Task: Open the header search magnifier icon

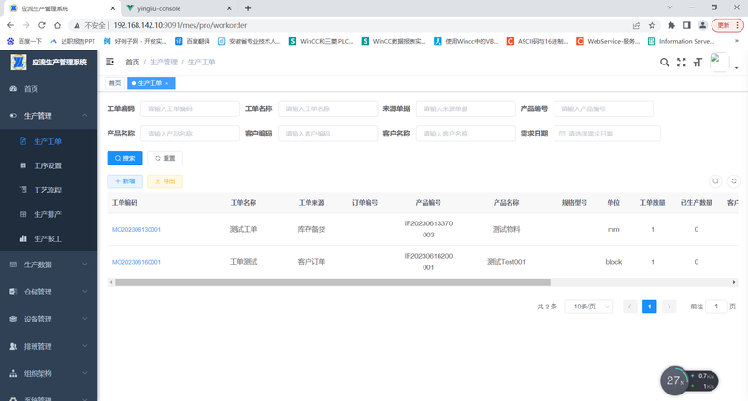Action: [664, 63]
